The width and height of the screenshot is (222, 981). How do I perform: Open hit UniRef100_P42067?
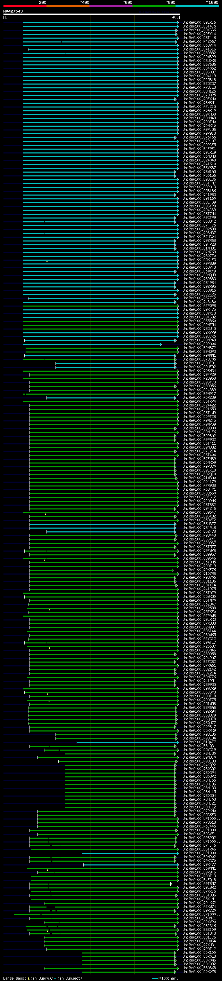(199, 41)
